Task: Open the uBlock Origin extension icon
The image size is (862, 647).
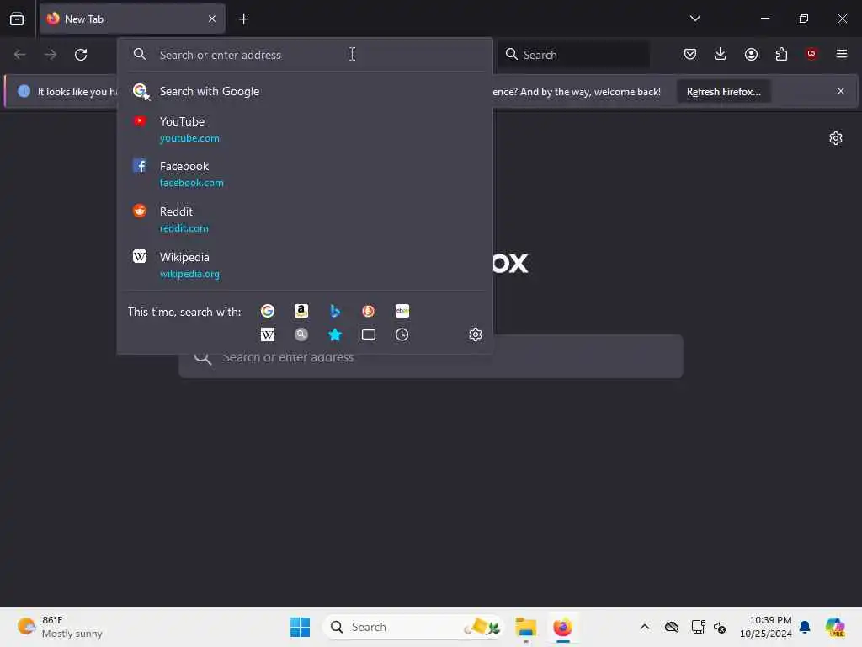Action: point(811,54)
